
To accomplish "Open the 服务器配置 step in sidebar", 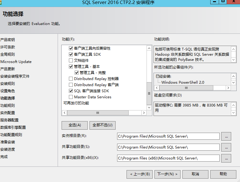I will coord(9,120).
